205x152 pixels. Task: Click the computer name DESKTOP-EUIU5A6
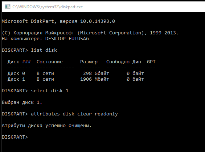coord(67,39)
